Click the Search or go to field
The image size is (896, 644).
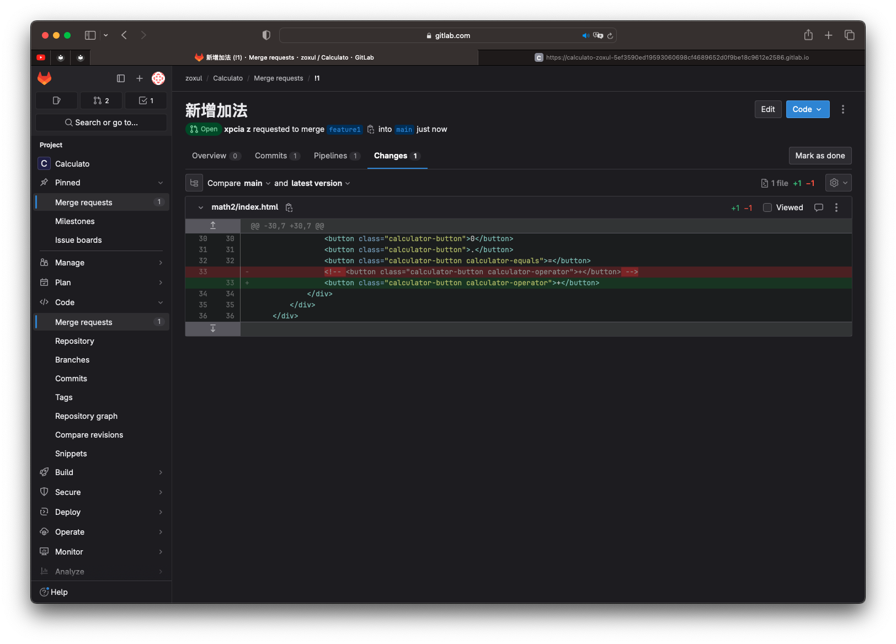[102, 123]
